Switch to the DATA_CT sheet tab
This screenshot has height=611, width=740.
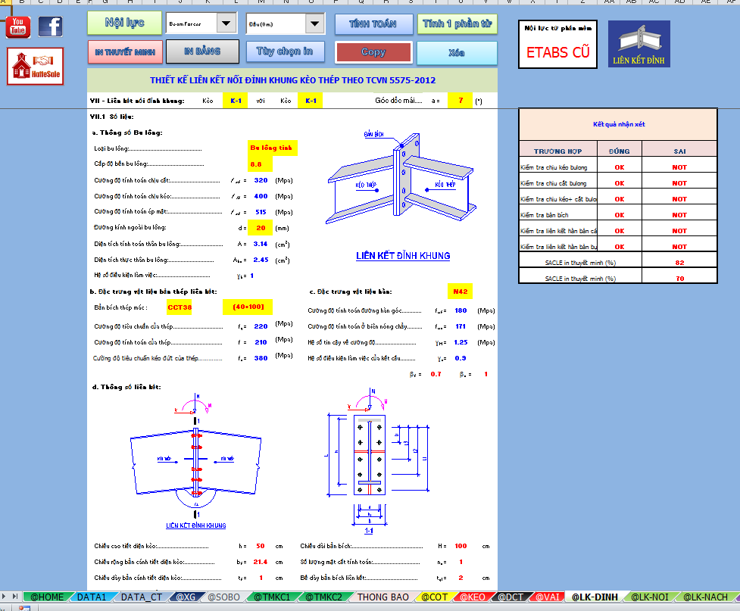point(142,597)
